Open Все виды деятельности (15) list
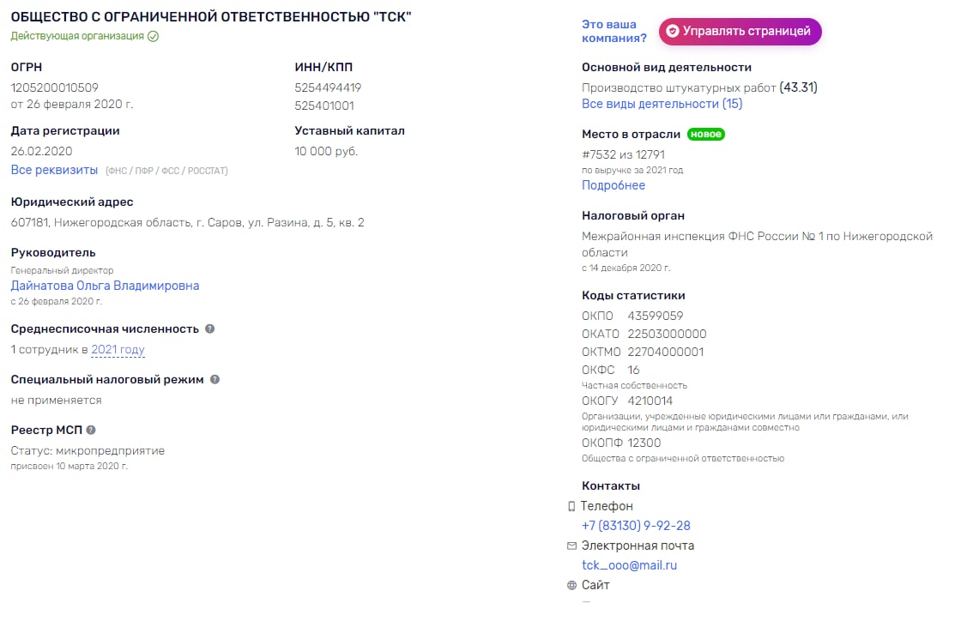Image resolution: width=967 pixels, height=621 pixels. click(662, 104)
